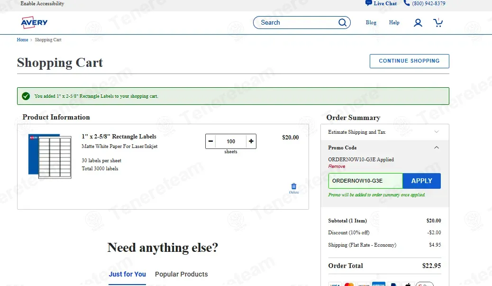The height and width of the screenshot is (286, 492).
Task: Click the APPLY promo button
Action: tap(422, 181)
